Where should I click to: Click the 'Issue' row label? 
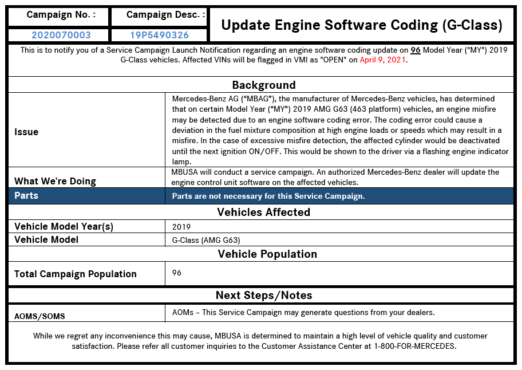pos(26,132)
